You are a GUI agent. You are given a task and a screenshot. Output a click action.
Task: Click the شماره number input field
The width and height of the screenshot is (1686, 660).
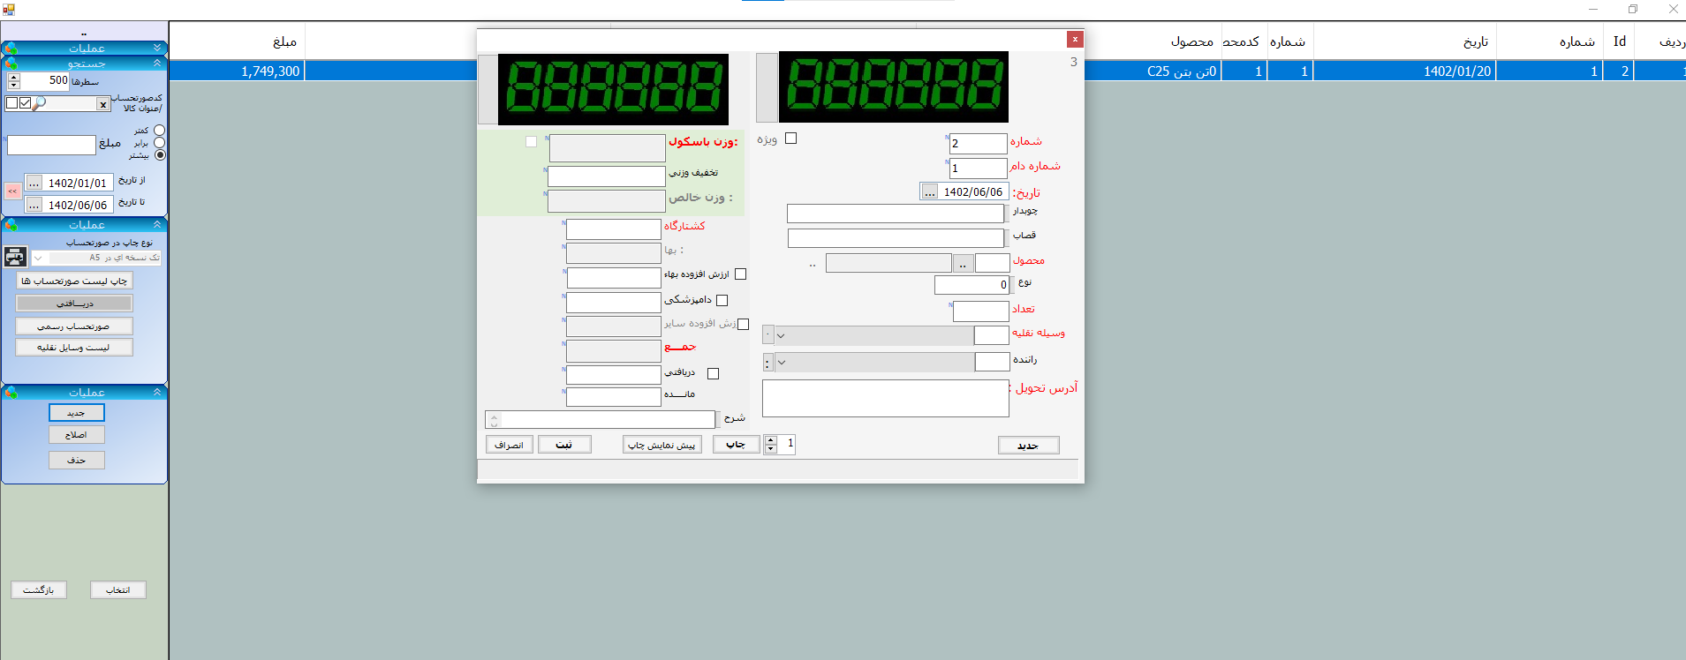(x=979, y=143)
